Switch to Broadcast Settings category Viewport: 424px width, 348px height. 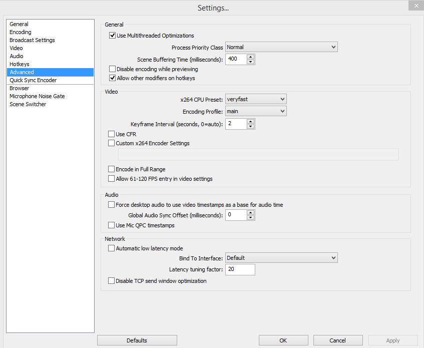pos(32,40)
